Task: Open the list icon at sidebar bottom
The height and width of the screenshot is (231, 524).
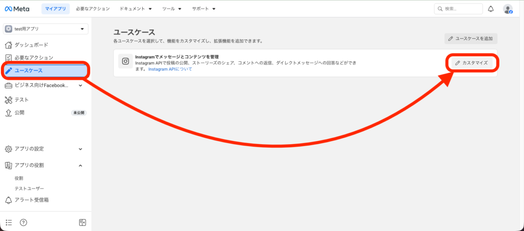Action: point(8,222)
